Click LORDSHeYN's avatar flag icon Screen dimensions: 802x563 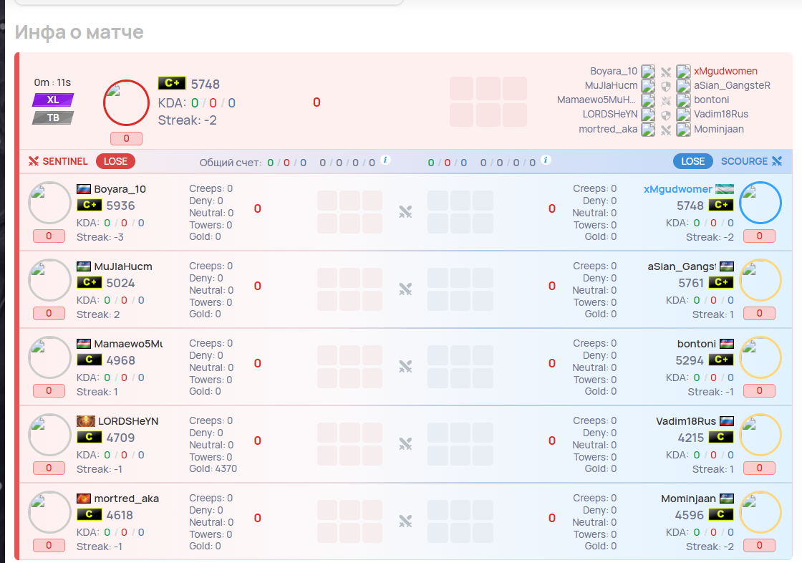pyautogui.click(x=85, y=421)
